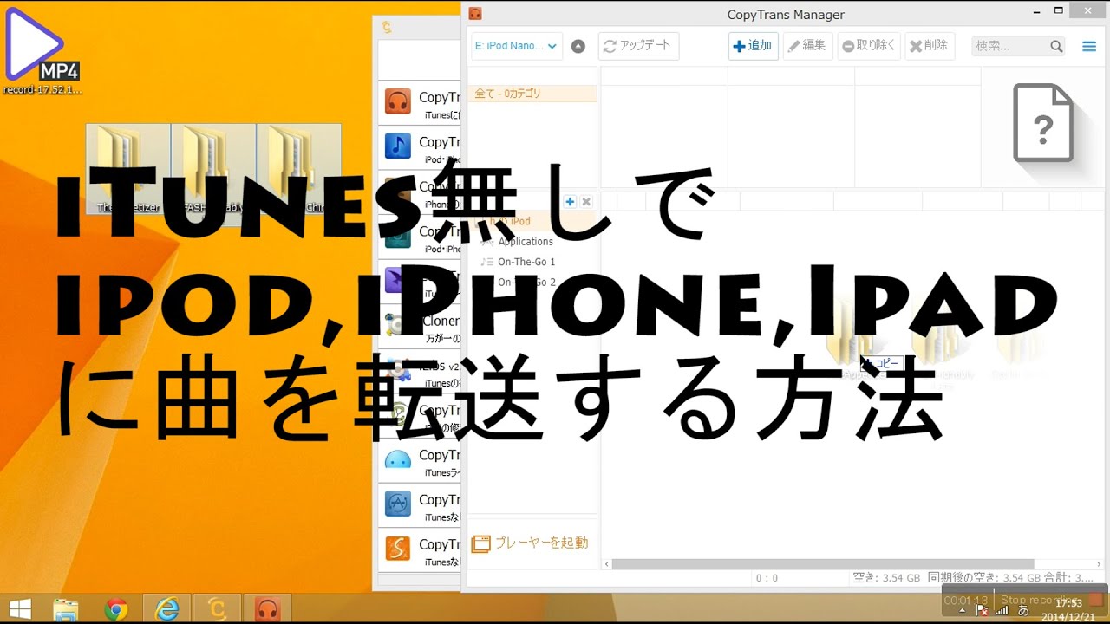Click the 0 : 0 track counter
This screenshot has width=1110, height=624.
(x=767, y=577)
